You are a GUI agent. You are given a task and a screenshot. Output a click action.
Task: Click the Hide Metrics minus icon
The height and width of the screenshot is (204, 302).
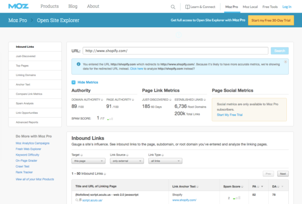tap(73, 82)
